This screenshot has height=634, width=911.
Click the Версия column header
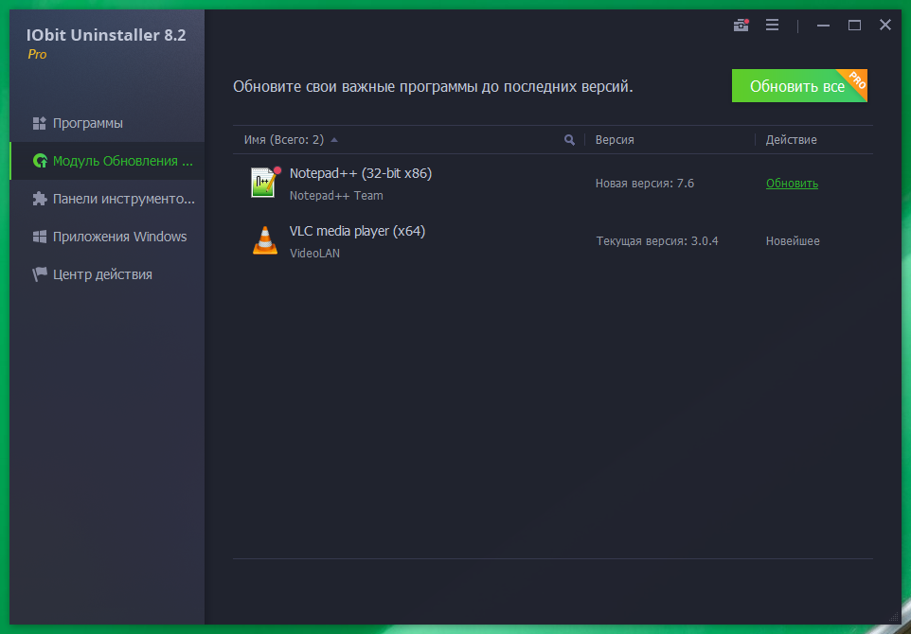pos(615,140)
